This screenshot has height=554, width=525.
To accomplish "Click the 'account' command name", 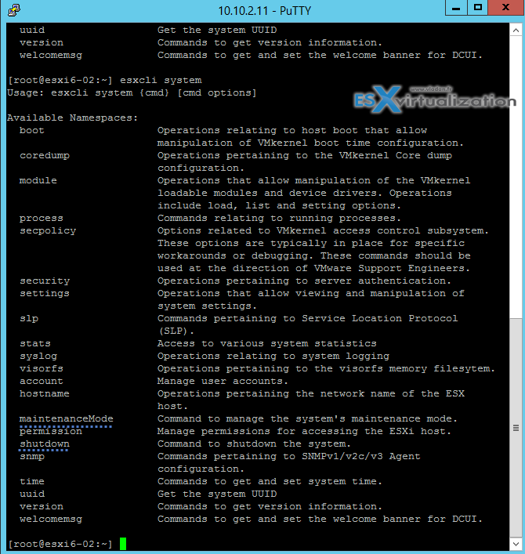I will click(42, 382).
